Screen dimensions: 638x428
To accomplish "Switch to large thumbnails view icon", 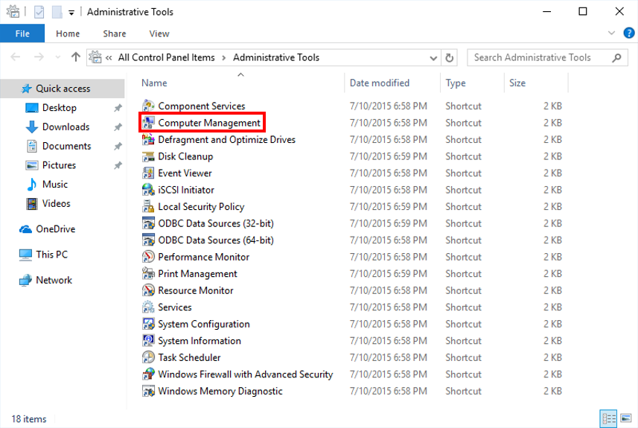I will [626, 418].
